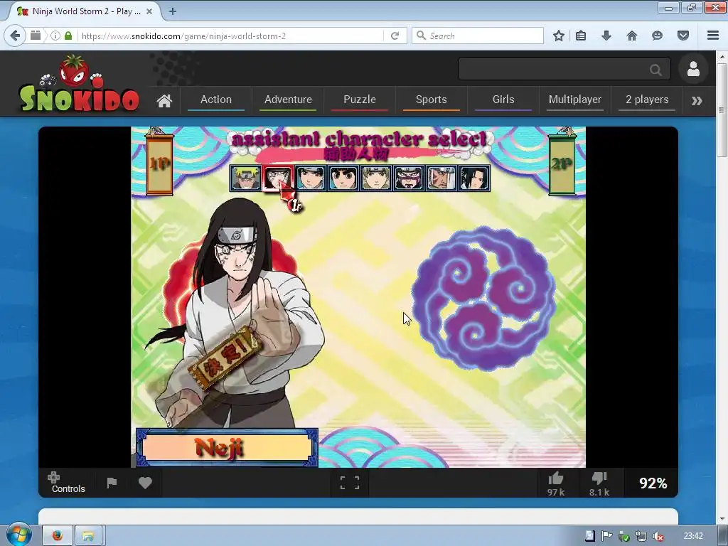Screen dimensions: 728x546
Task: Click the site information icon in the address bar
Action: (55, 36)
